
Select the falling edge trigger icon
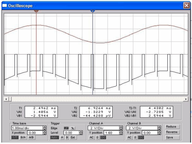click(x=73, y=128)
